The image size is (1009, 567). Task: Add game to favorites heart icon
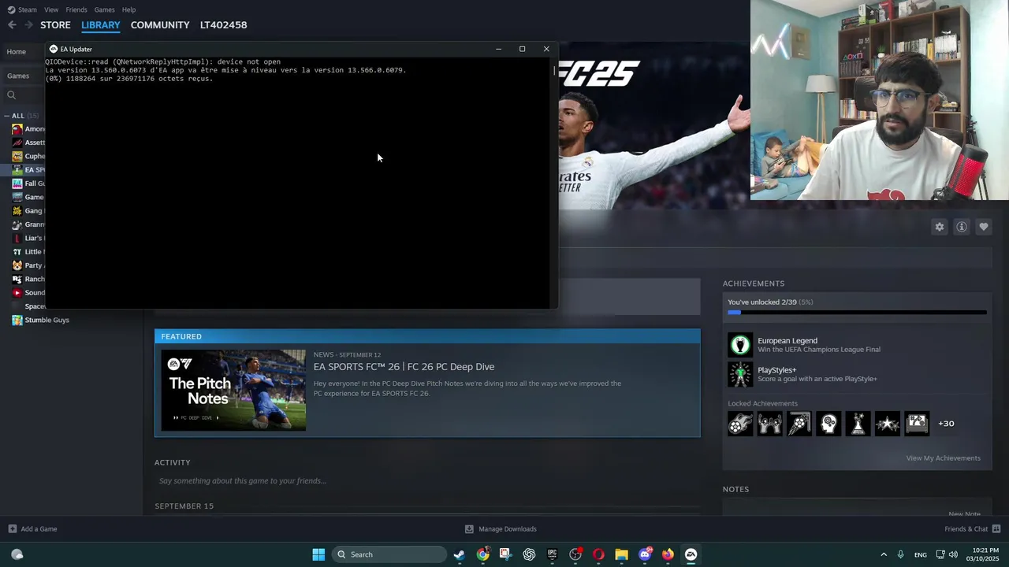[984, 227]
